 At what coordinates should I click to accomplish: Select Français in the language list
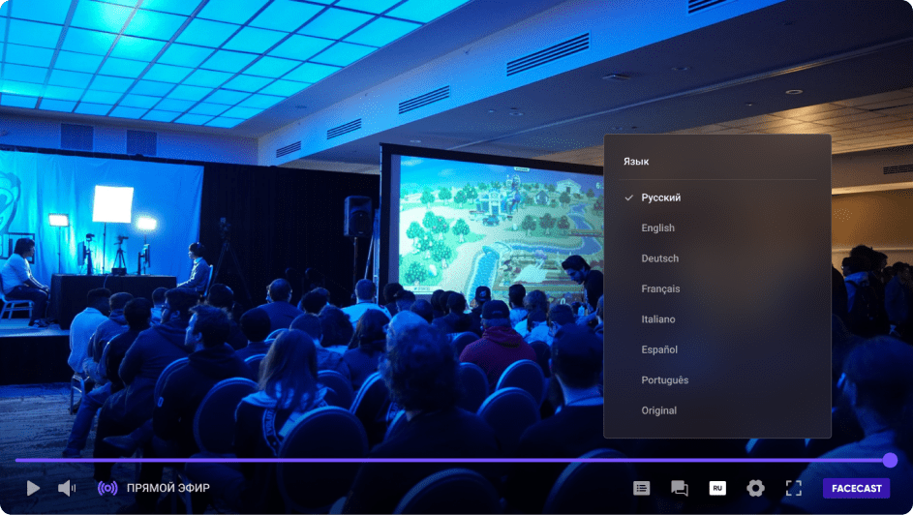coord(660,288)
